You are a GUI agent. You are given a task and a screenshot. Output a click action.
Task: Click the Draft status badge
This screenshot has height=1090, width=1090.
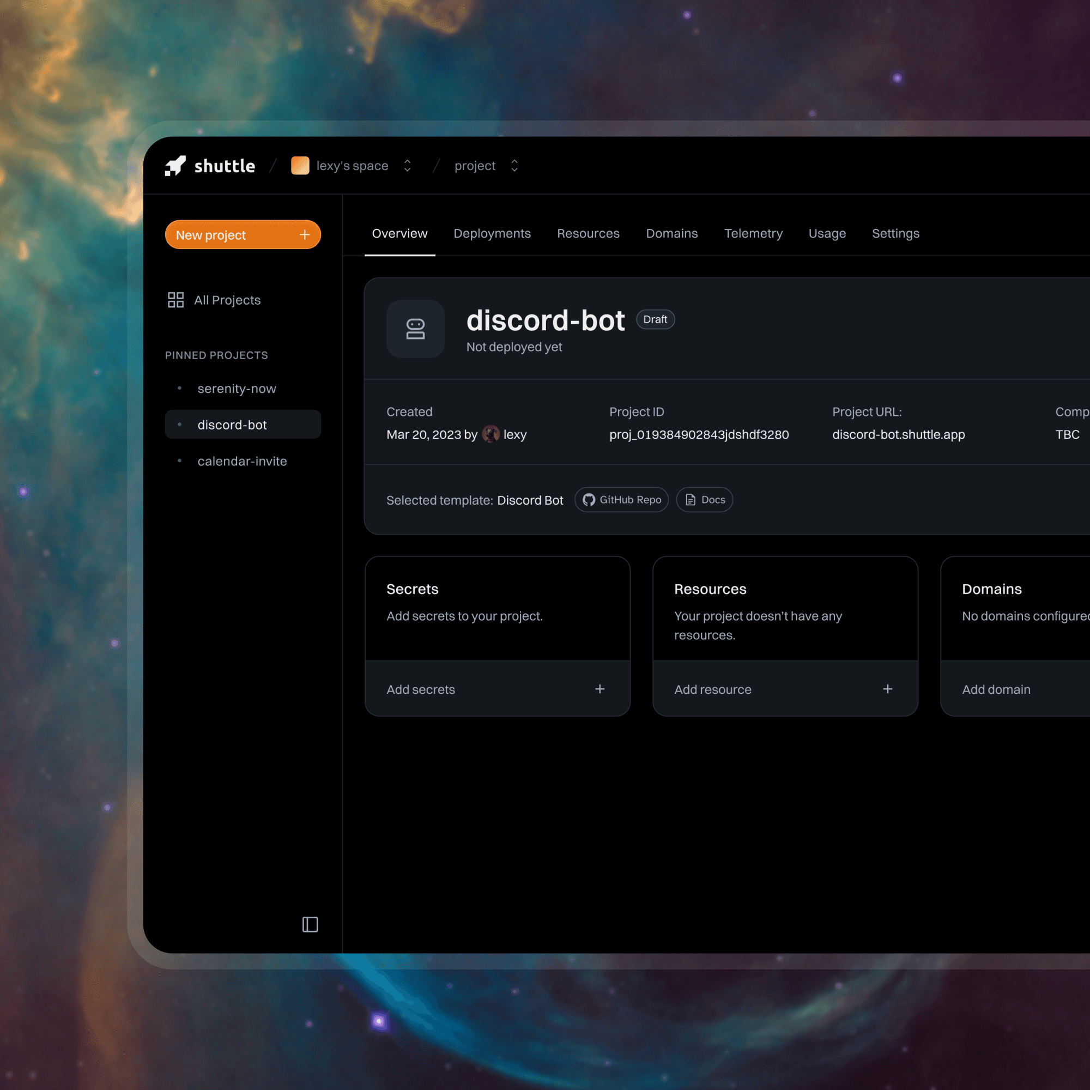[655, 319]
